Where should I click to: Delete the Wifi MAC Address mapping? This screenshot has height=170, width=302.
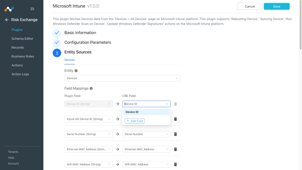click(175, 164)
